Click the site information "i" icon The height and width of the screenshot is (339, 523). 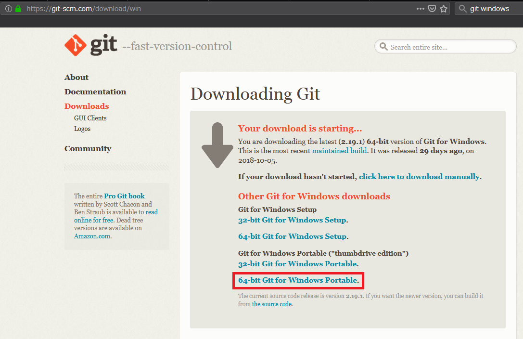pos(9,8)
